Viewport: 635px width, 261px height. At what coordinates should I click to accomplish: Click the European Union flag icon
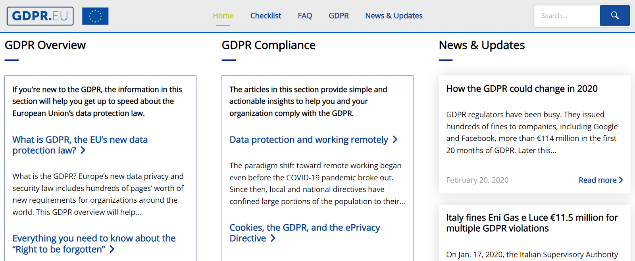point(95,16)
